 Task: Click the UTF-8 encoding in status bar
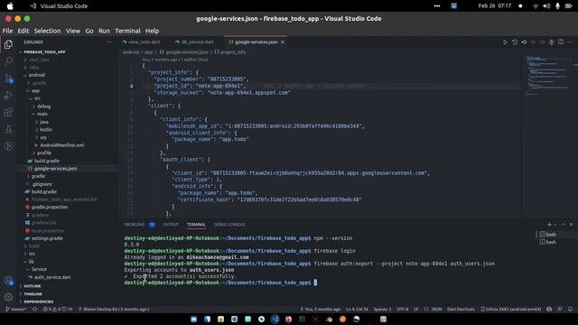pos(402,309)
